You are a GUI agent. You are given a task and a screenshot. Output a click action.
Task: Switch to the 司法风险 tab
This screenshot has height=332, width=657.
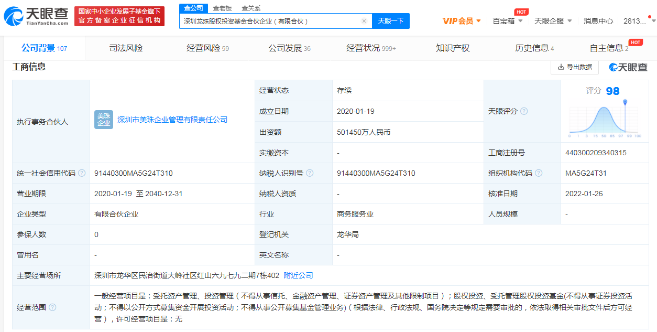[x=126, y=48]
